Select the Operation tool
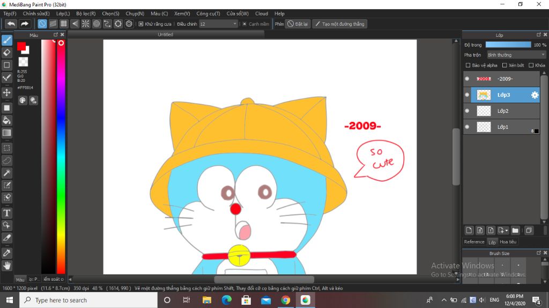549x308 pixels. (x=7, y=225)
